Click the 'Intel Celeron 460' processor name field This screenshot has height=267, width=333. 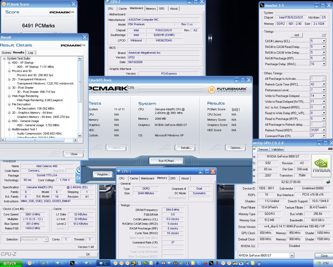[x=47, y=166]
